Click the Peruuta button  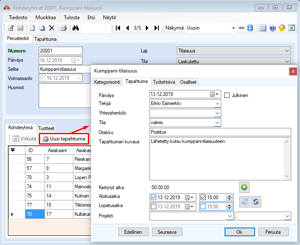click(273, 232)
